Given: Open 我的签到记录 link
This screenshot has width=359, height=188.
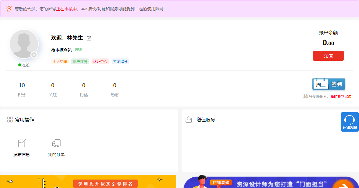Looking at the screenshot, I should coord(341,97).
